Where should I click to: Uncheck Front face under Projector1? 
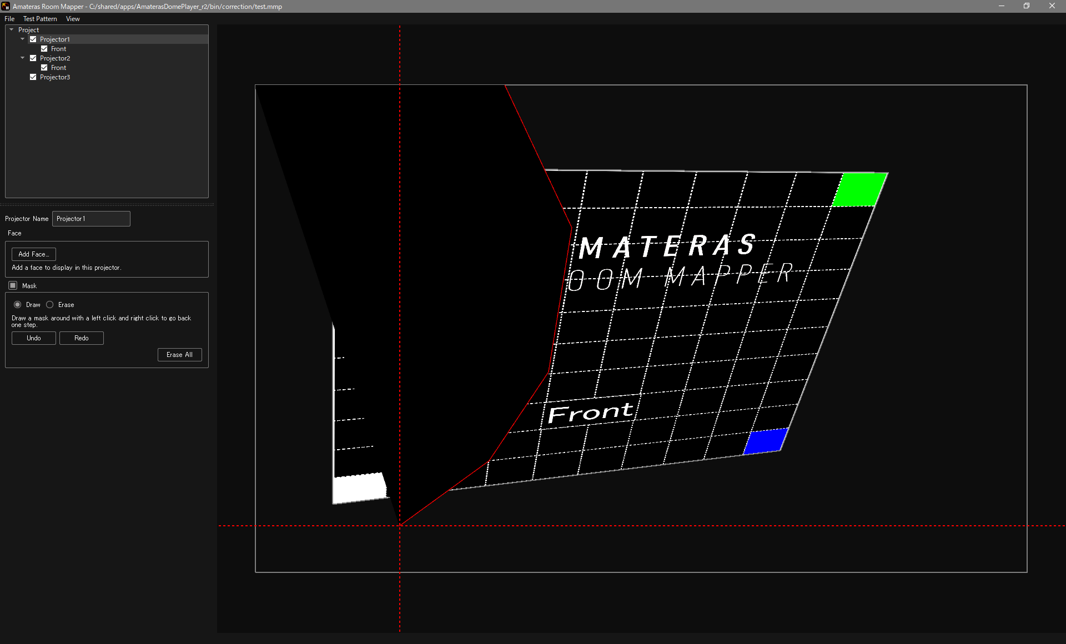coord(44,49)
